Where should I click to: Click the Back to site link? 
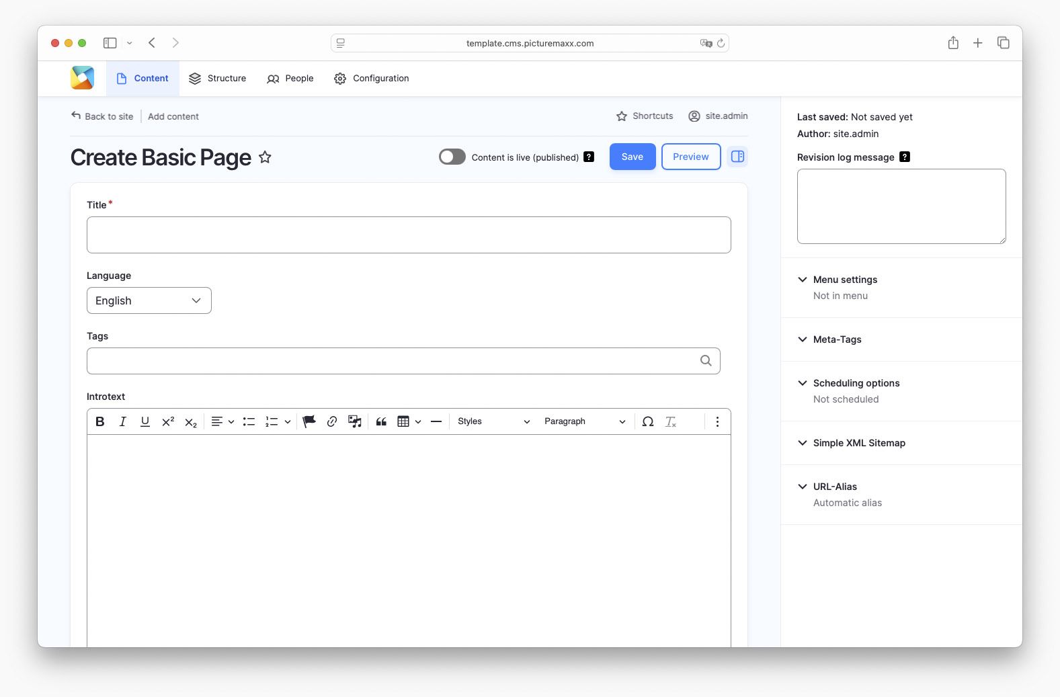pyautogui.click(x=102, y=116)
